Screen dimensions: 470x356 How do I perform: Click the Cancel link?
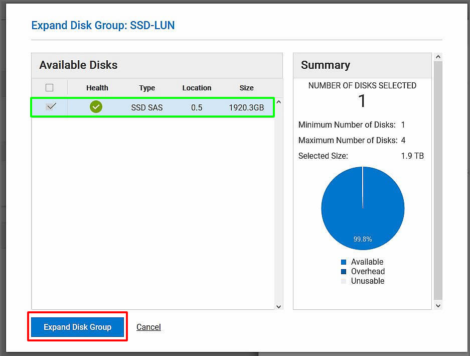[x=148, y=327]
